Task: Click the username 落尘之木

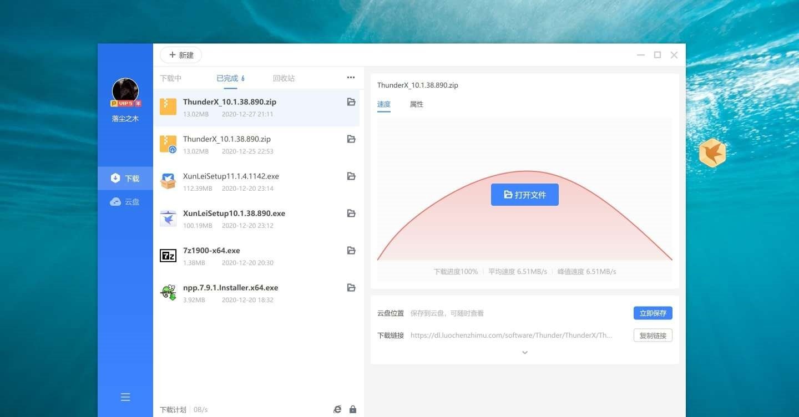Action: pos(125,119)
